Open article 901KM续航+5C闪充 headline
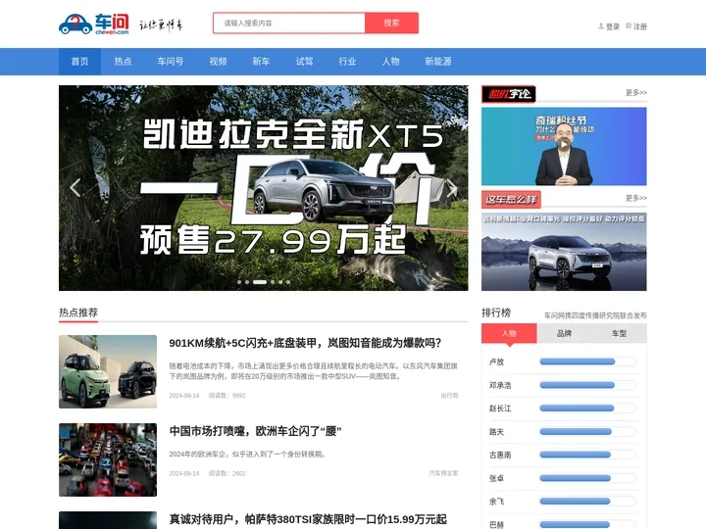 [x=305, y=343]
